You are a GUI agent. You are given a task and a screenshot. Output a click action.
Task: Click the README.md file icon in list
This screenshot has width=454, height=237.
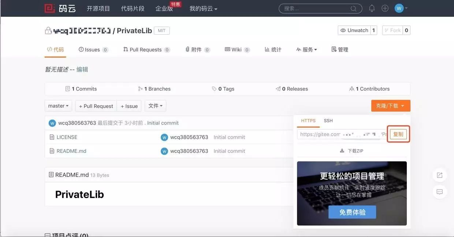(52, 151)
